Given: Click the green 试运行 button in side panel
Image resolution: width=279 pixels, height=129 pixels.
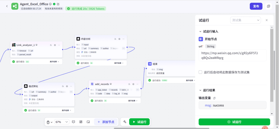Looking at the screenshot, I should 234,122.
